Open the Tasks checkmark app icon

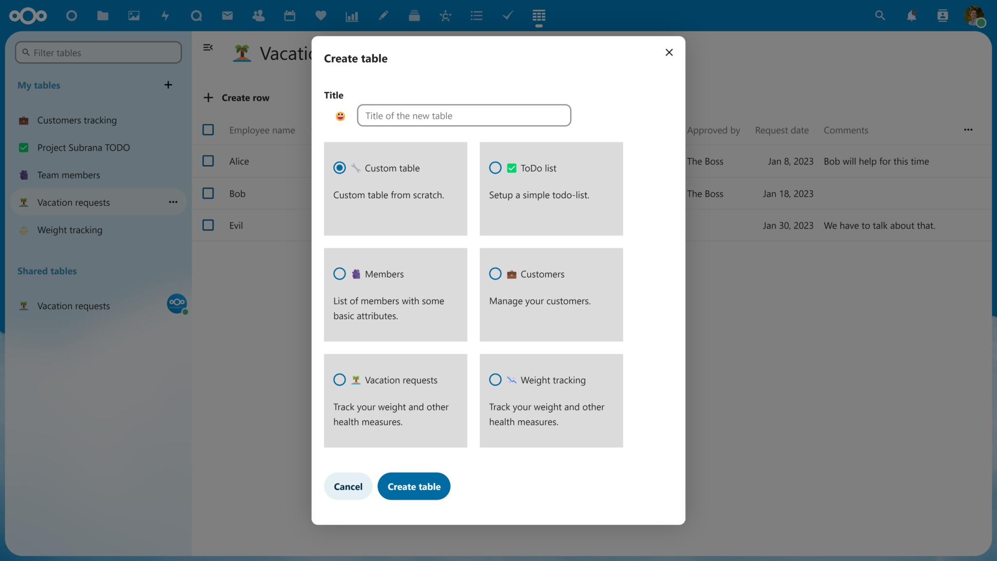[x=507, y=16]
